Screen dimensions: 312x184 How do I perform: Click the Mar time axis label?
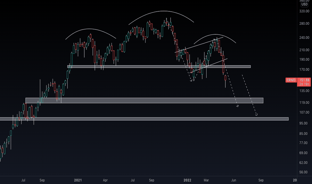206,180
